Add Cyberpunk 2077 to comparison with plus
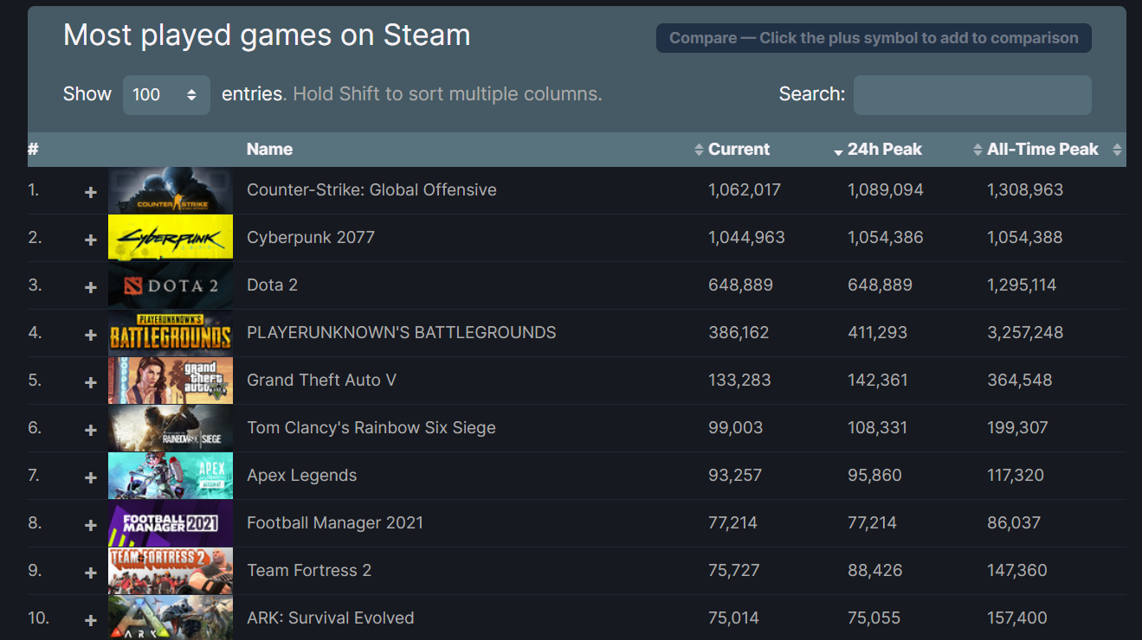Viewport: 1142px width, 640px height. [x=90, y=240]
